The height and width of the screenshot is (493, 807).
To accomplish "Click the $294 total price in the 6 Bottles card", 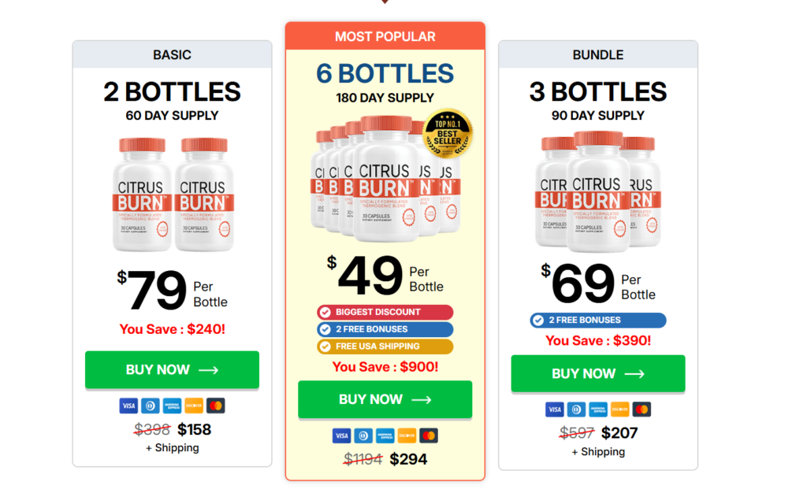I will pyautogui.click(x=408, y=459).
